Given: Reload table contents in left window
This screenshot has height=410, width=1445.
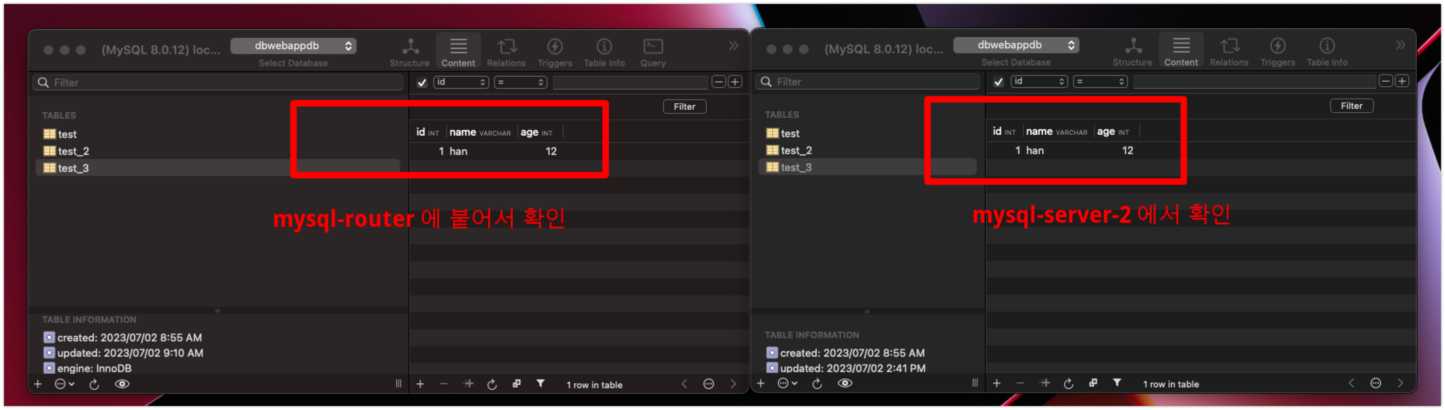Looking at the screenshot, I should [492, 385].
